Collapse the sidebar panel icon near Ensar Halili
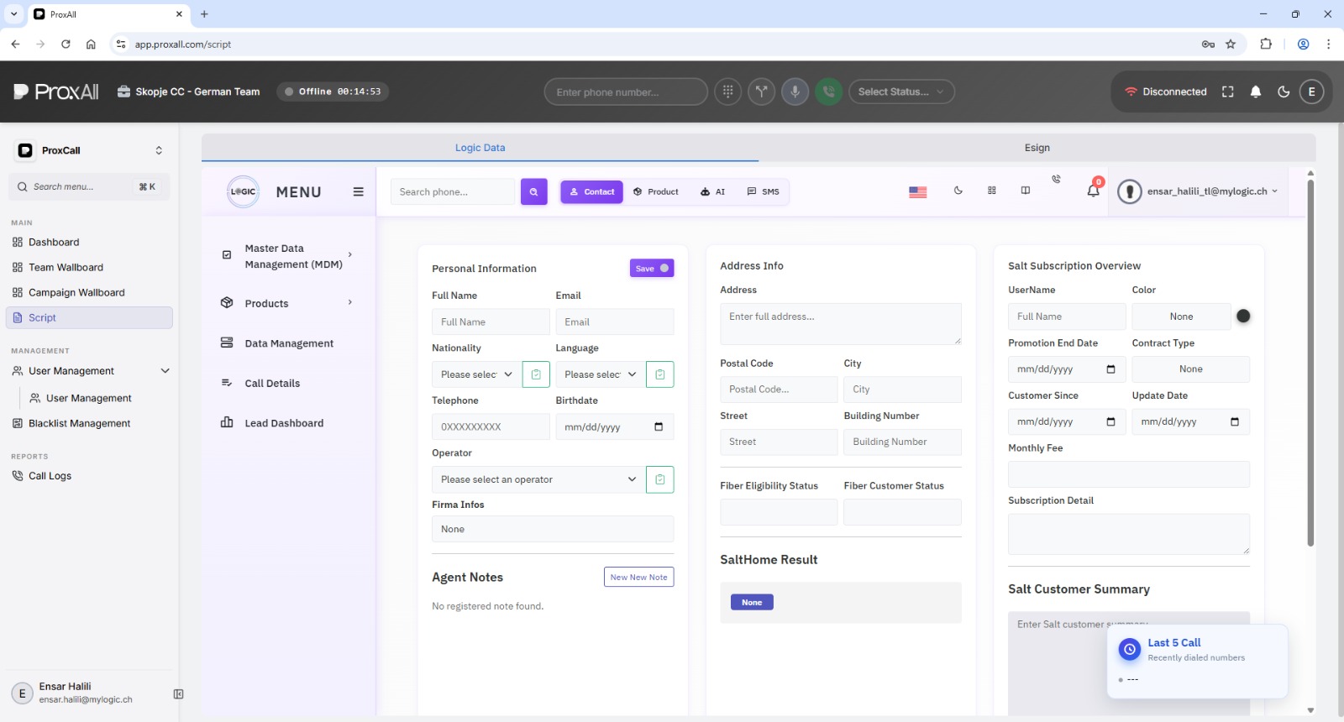This screenshot has width=1344, height=722. point(178,694)
